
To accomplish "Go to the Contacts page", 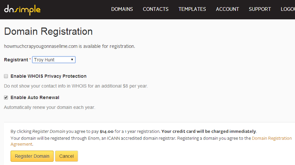I will (x=156, y=9).
